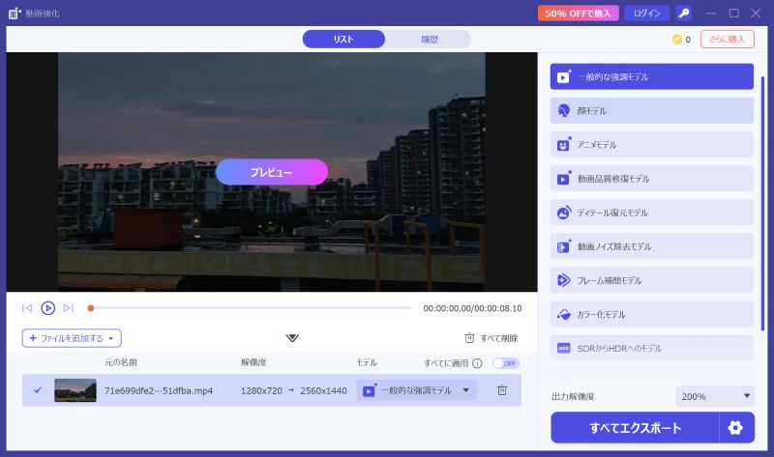The height and width of the screenshot is (457, 774).
Task: Delete the video file with trash icon
Action: point(502,390)
